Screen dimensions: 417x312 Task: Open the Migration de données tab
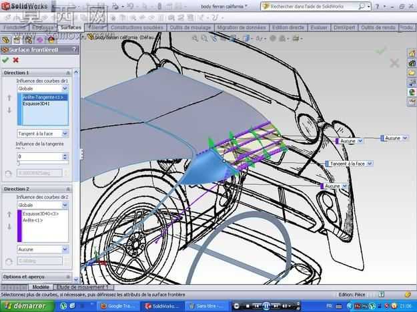242,27
